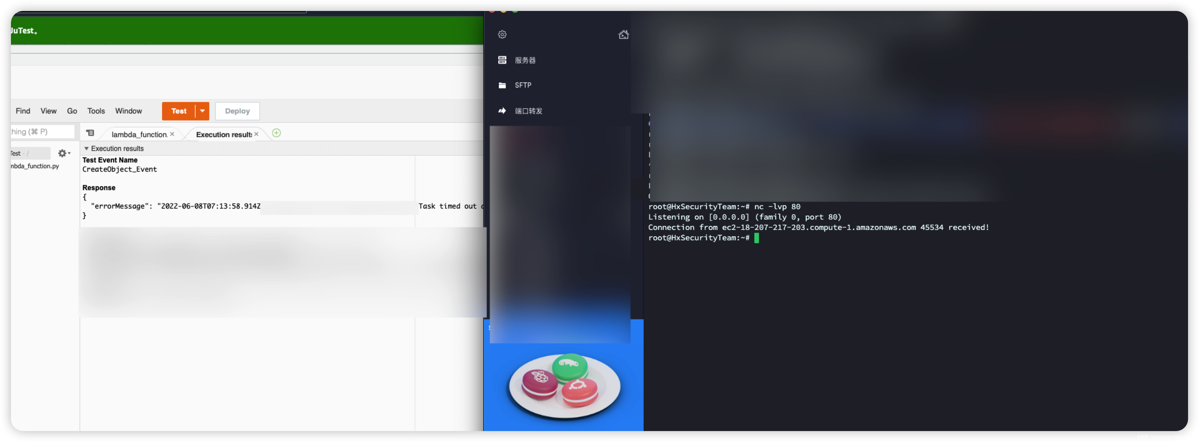Open the terminal app settings gear
The image size is (1199, 442).
click(x=502, y=34)
